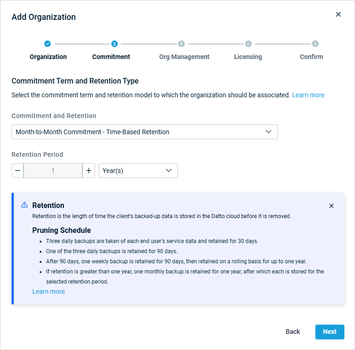The height and width of the screenshot is (350, 355).
Task: Click the Back button
Action: tap(293, 332)
